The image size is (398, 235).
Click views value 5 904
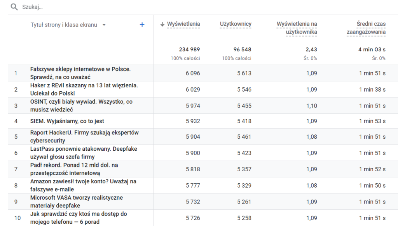193,137
